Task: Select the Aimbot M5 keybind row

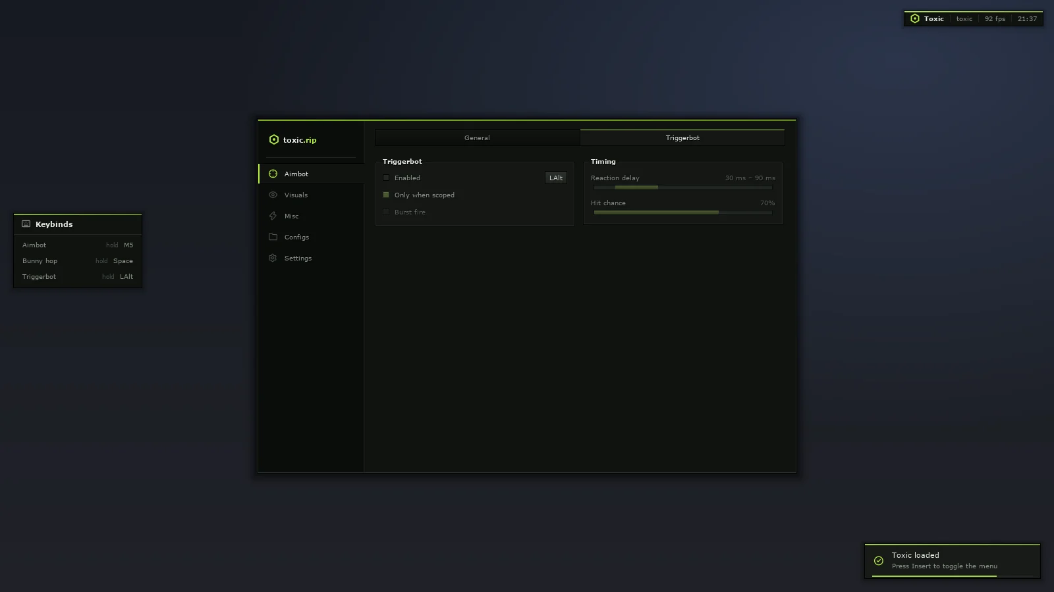Action: [78, 245]
